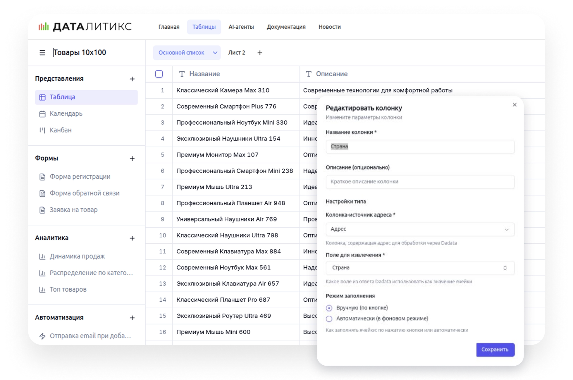Open the Поле для извлечения selector
573x380 pixels.
[x=420, y=268]
